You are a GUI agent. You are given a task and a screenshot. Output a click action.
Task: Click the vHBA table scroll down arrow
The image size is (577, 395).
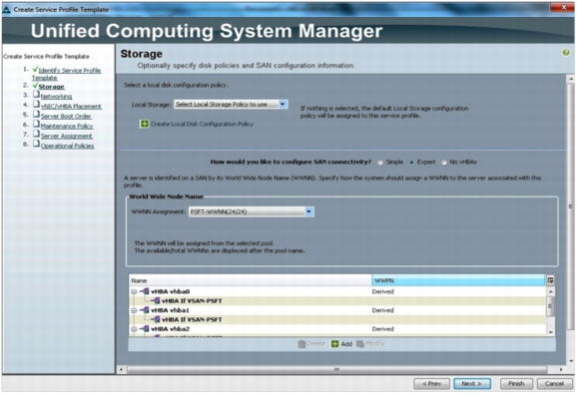(550, 332)
